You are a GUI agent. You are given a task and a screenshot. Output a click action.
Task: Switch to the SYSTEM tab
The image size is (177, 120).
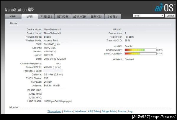[x=113, y=16]
